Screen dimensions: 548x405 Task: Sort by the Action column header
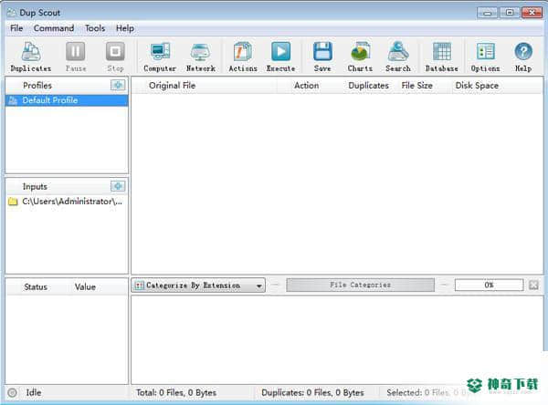(306, 86)
